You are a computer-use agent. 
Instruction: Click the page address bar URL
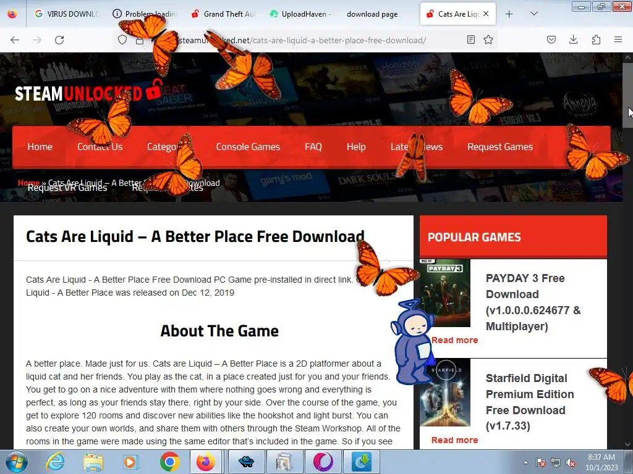301,40
